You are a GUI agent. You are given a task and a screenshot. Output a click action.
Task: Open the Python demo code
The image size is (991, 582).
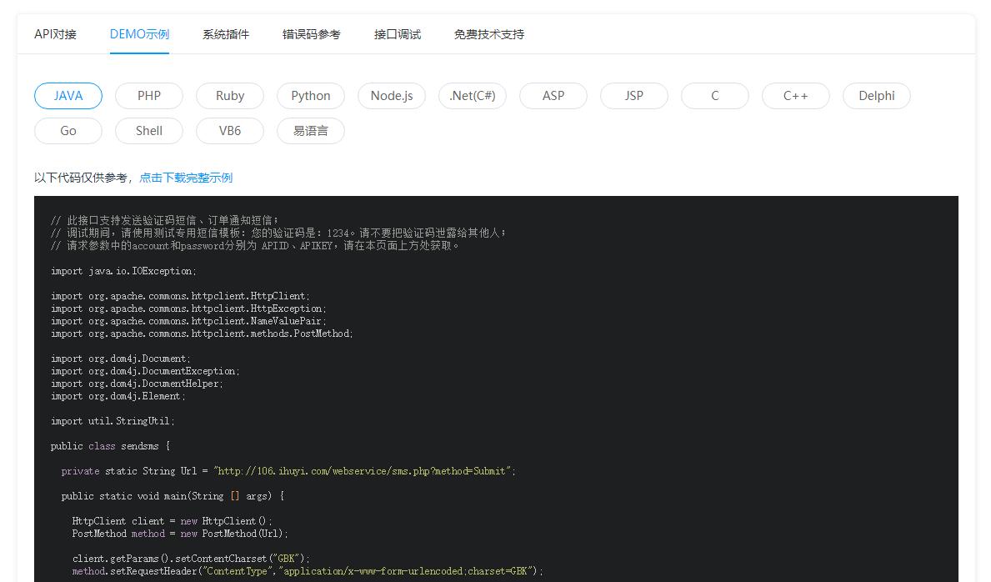[x=310, y=95]
